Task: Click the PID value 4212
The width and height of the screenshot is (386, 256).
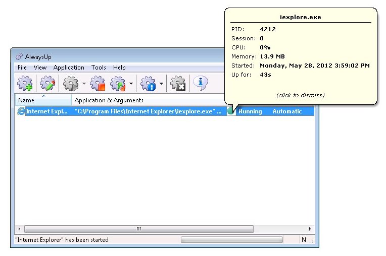Action: pyautogui.click(x=268, y=29)
